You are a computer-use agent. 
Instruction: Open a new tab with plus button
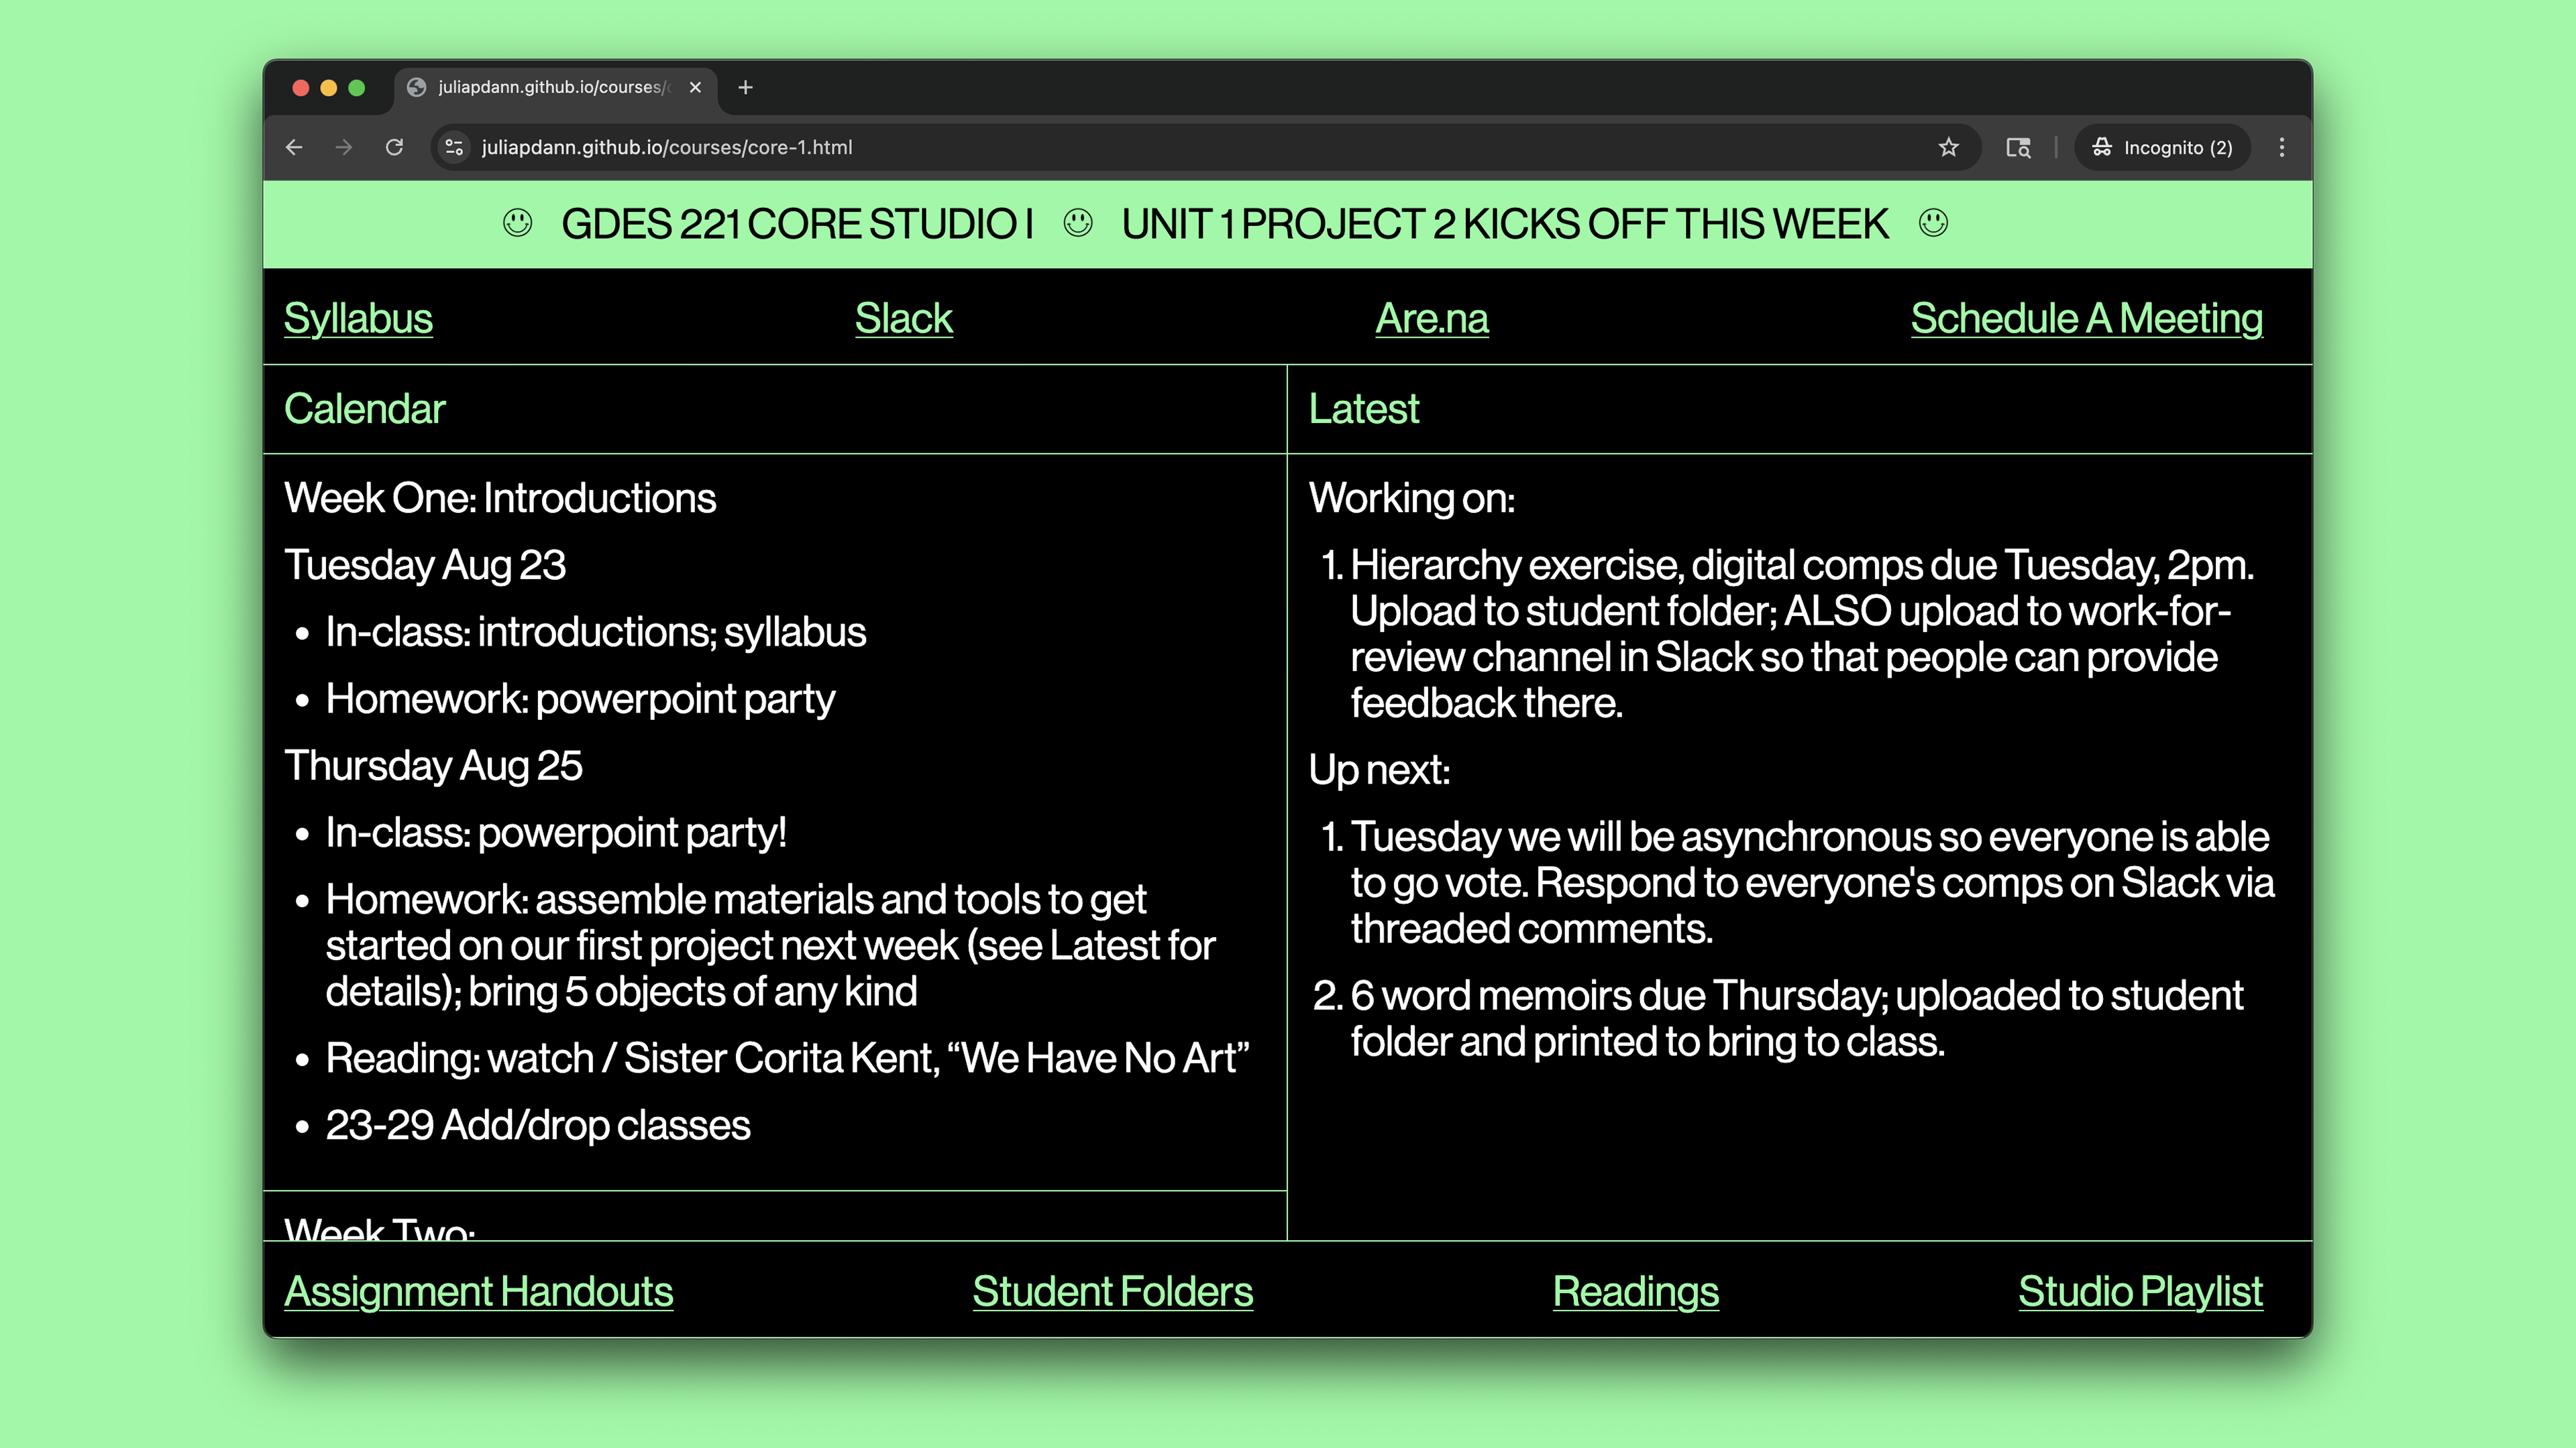[745, 87]
